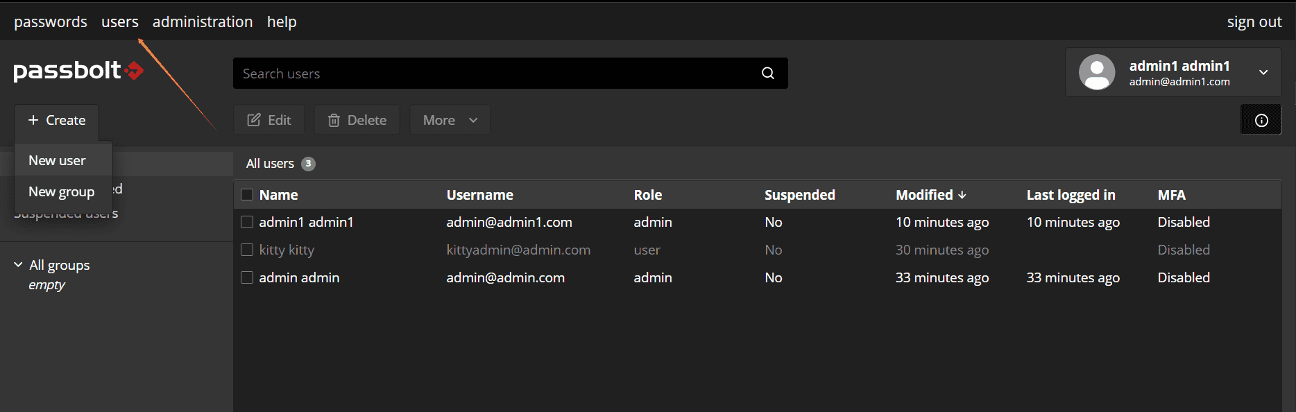The height and width of the screenshot is (412, 1296).
Task: Open the help menu
Action: [282, 22]
